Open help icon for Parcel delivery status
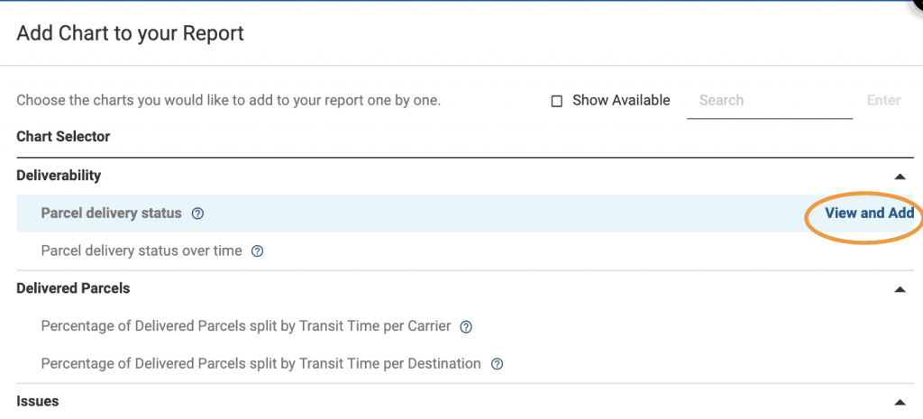Viewport: 923px width, 419px height. [x=198, y=214]
